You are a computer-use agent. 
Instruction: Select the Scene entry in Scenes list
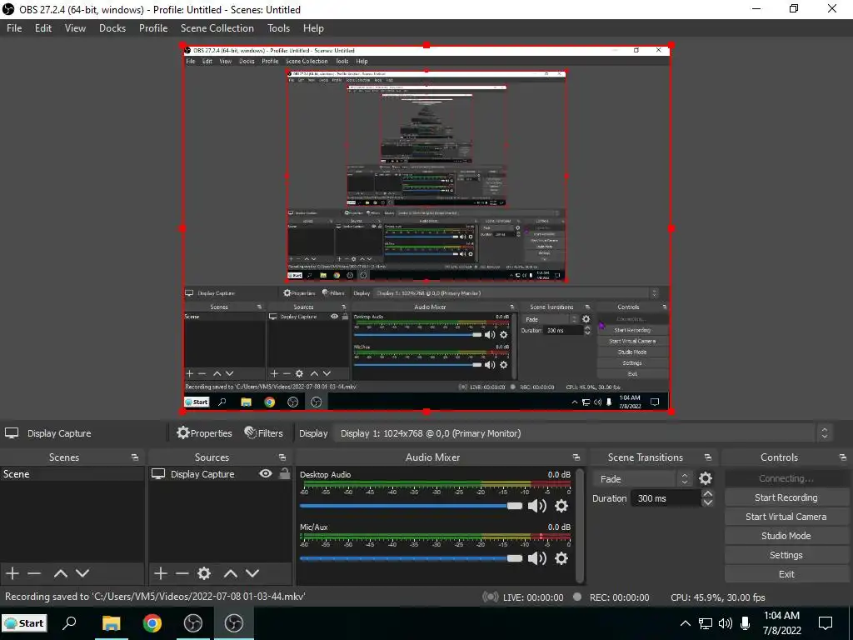coord(72,474)
